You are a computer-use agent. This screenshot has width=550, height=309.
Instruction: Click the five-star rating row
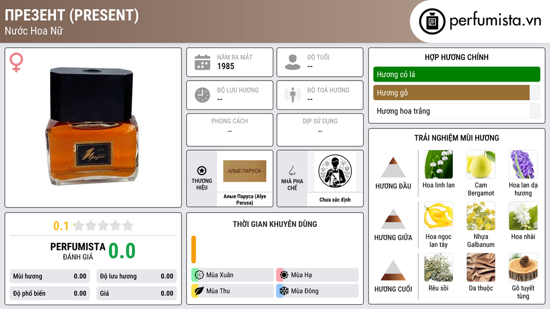(x=103, y=225)
